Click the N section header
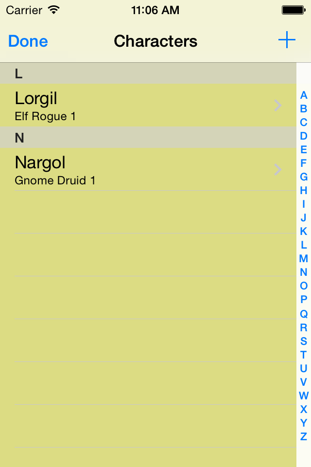The image size is (311, 467). (148, 138)
